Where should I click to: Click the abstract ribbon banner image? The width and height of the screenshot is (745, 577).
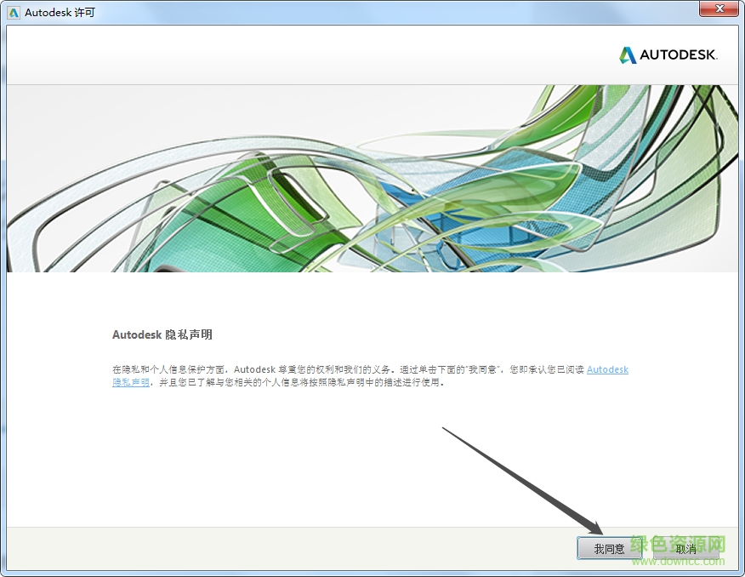[372, 177]
